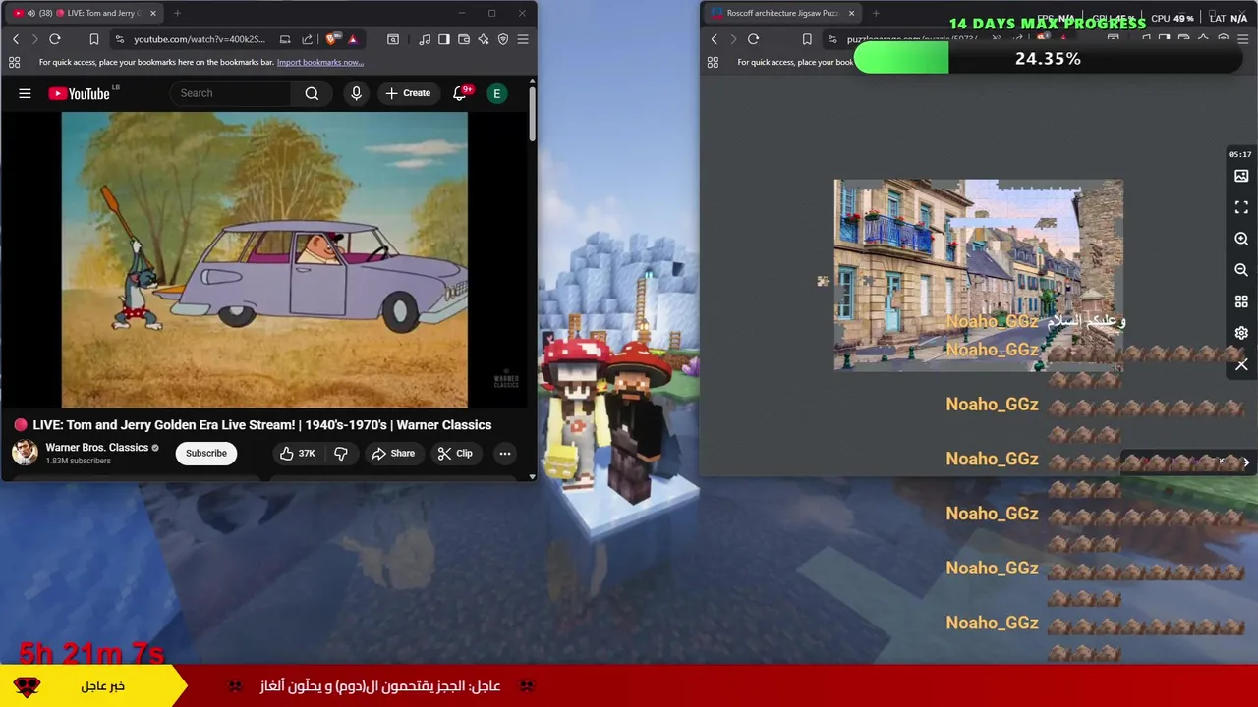Image resolution: width=1258 pixels, height=707 pixels.
Task: Open the Warner Bros. Classics channel name
Action: (96, 447)
